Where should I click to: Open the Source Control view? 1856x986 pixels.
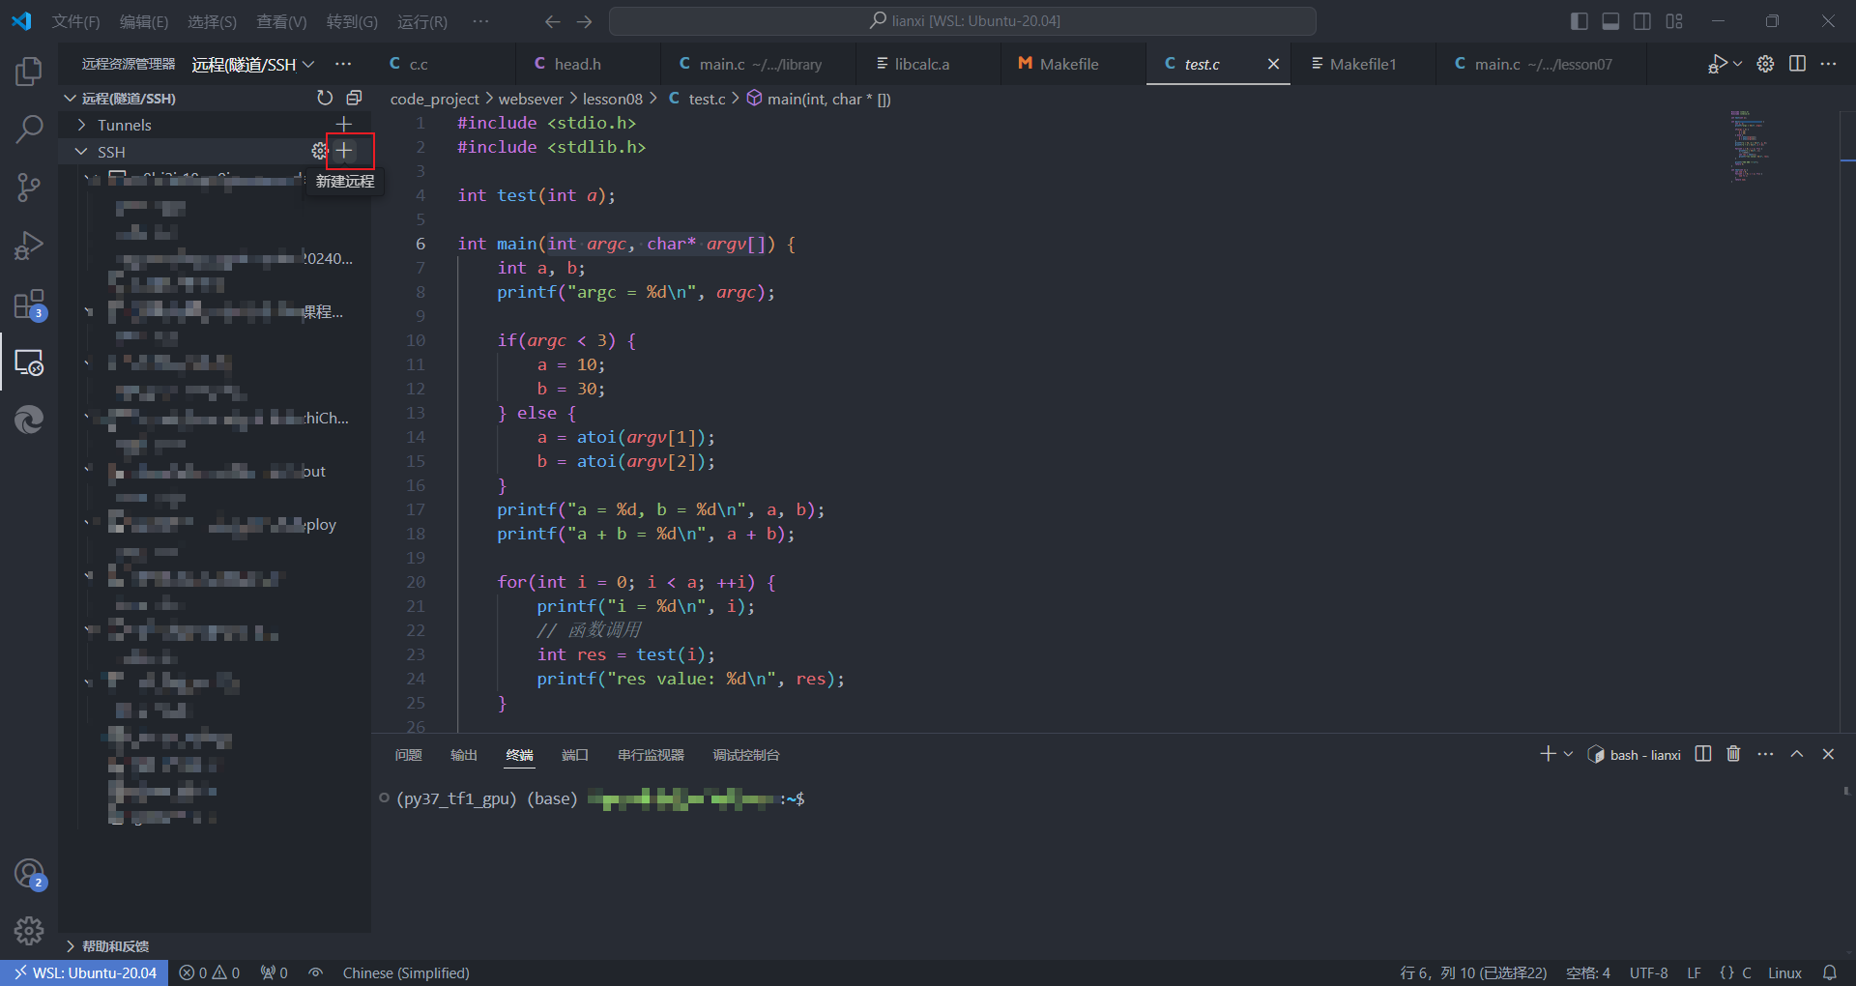[29, 187]
